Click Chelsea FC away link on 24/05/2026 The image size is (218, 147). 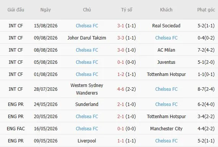166,104
